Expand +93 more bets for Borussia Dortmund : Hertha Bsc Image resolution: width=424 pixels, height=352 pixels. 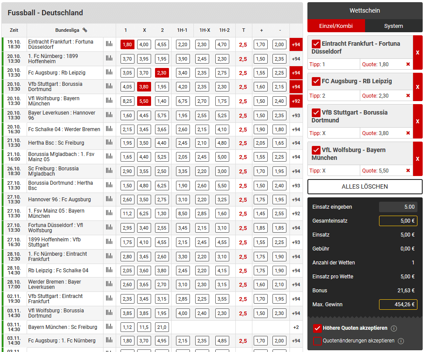coord(296,186)
